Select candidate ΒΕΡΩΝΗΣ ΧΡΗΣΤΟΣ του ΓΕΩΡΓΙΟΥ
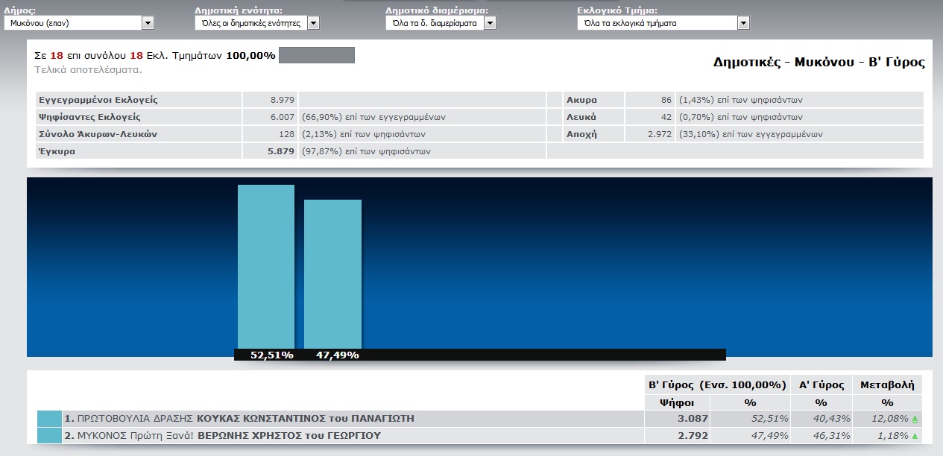This screenshot has width=943, height=456. point(288,435)
